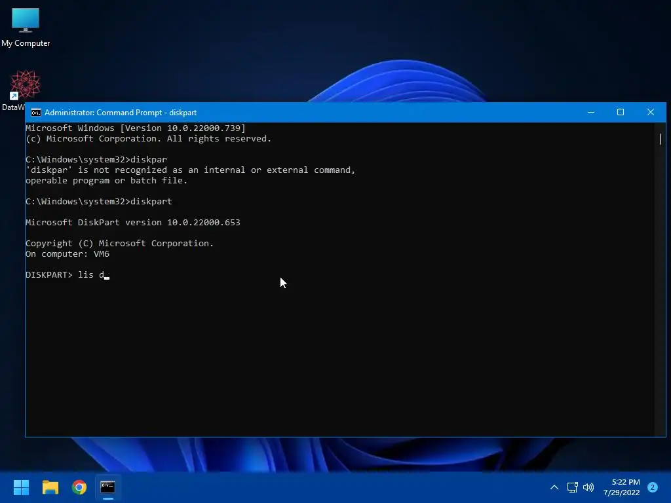Open the Windows Start button
The height and width of the screenshot is (503, 671).
21,487
